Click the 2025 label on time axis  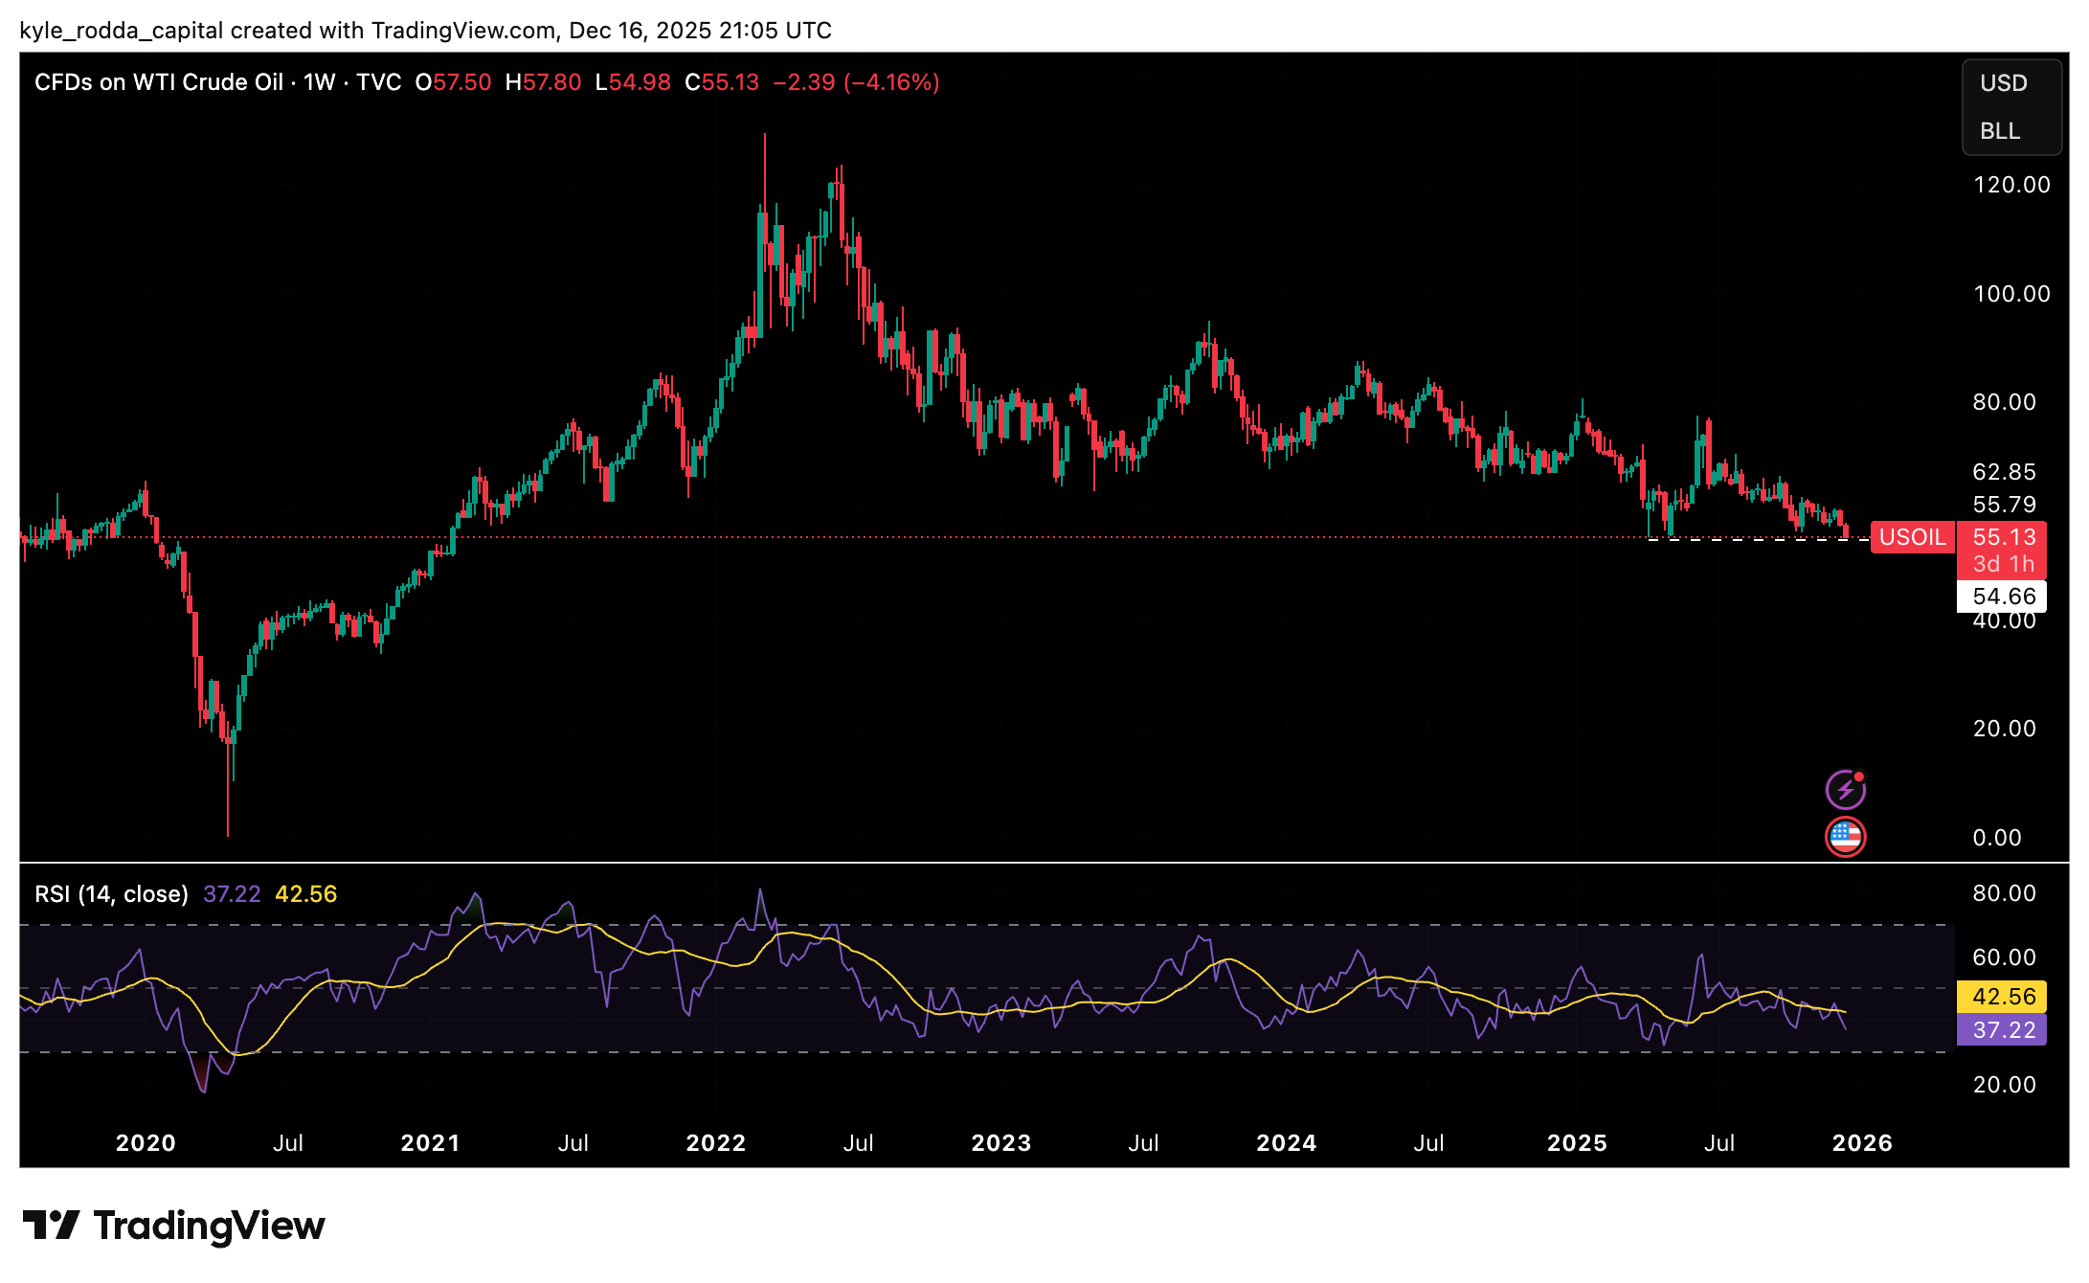click(1577, 1143)
